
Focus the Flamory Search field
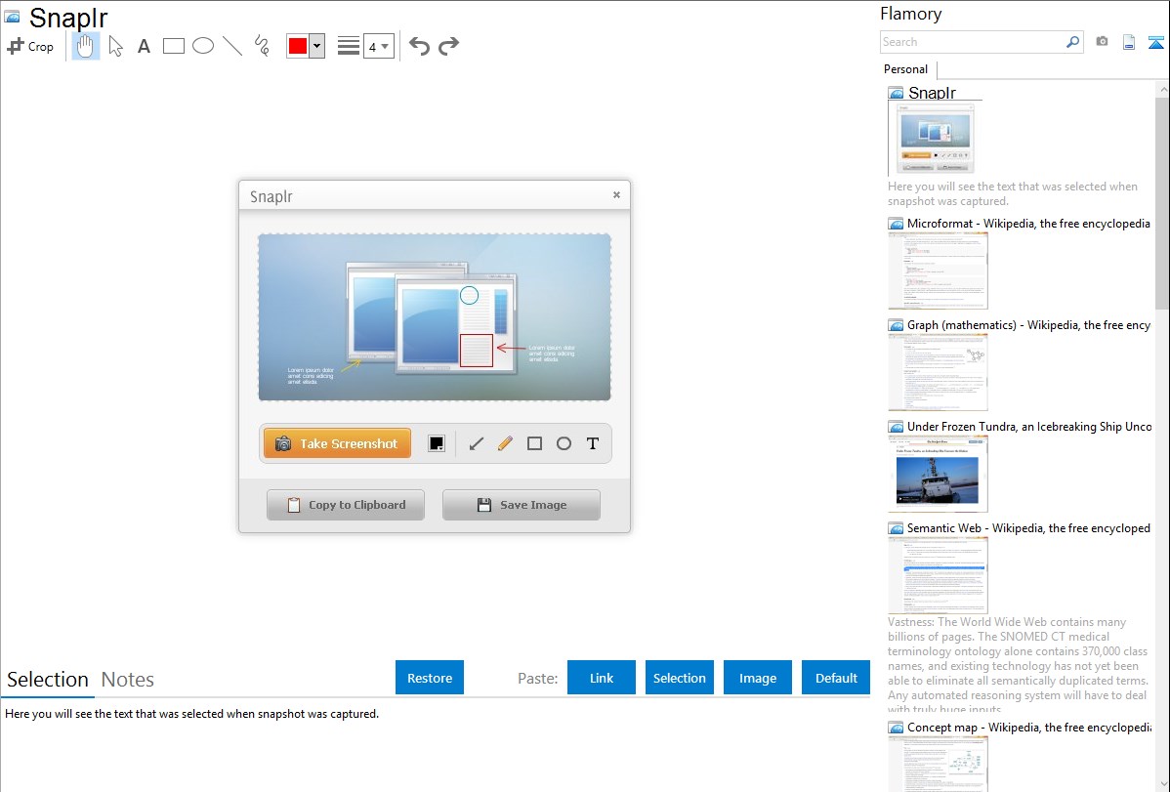tap(972, 42)
